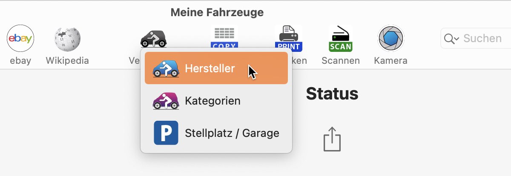Open the ebay toolbar icon
The height and width of the screenshot is (176, 511).
pyautogui.click(x=20, y=38)
